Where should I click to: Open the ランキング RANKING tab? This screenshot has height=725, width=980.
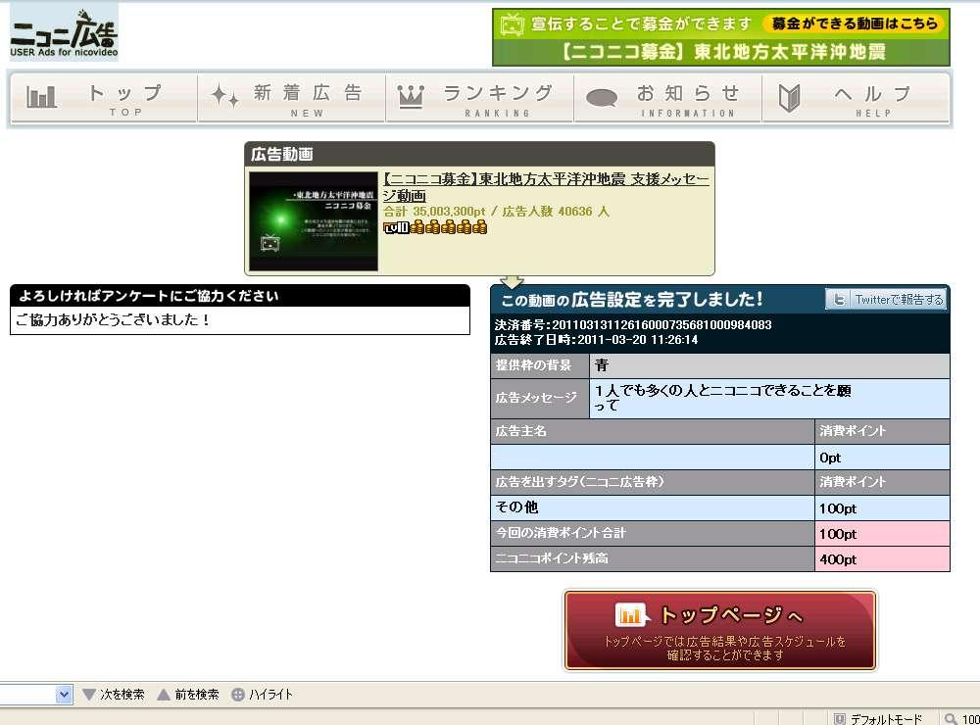[x=479, y=99]
